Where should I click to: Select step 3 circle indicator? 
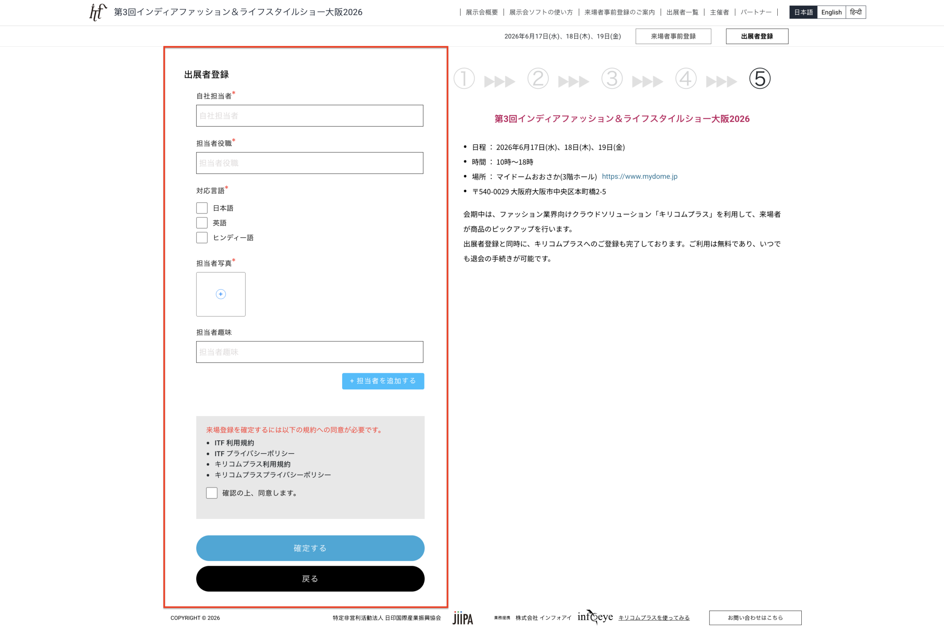[x=612, y=79]
